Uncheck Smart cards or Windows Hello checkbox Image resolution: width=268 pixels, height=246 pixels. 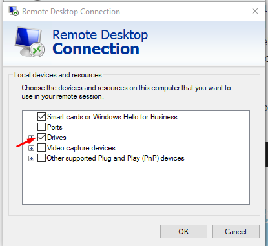tap(41, 117)
